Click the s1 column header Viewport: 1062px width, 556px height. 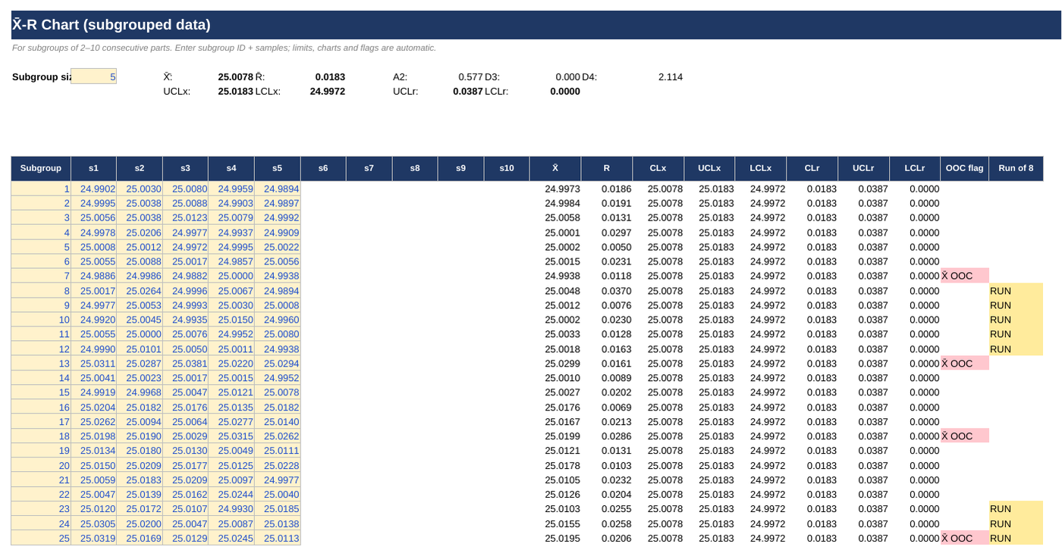pos(93,168)
